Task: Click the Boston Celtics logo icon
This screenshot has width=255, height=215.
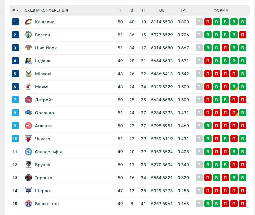Action: pos(28,35)
